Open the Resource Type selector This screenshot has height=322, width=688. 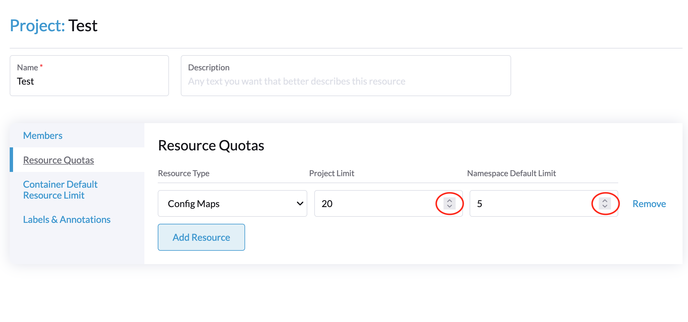[232, 203]
